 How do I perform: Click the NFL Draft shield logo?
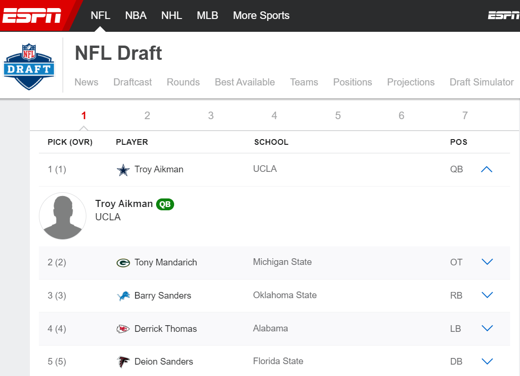[x=29, y=66]
